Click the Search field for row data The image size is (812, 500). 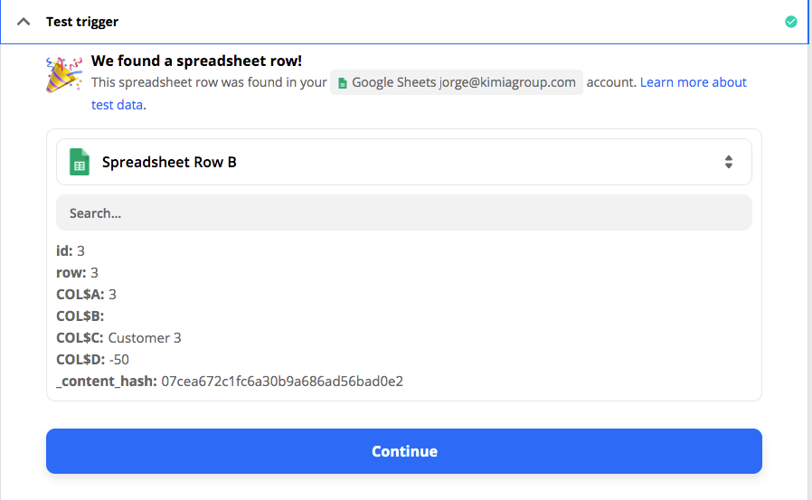pos(404,212)
